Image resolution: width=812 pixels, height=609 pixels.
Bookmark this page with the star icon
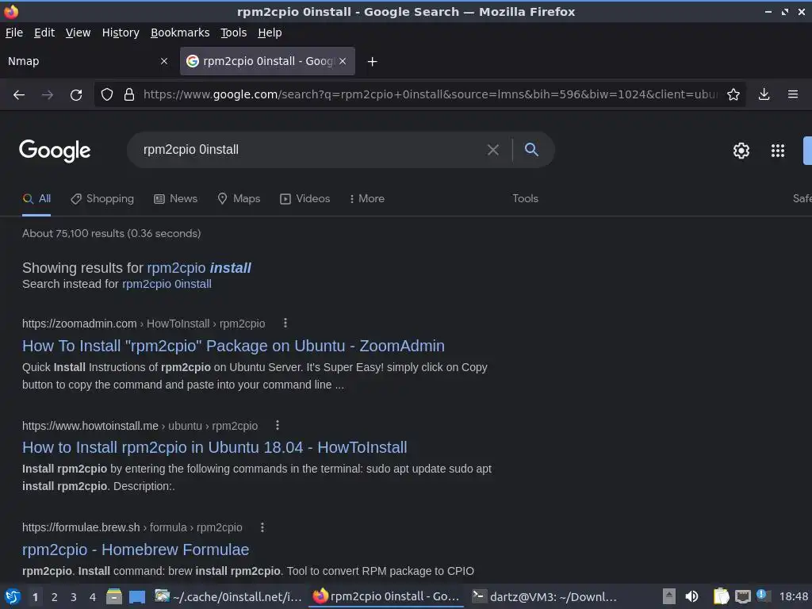733,95
